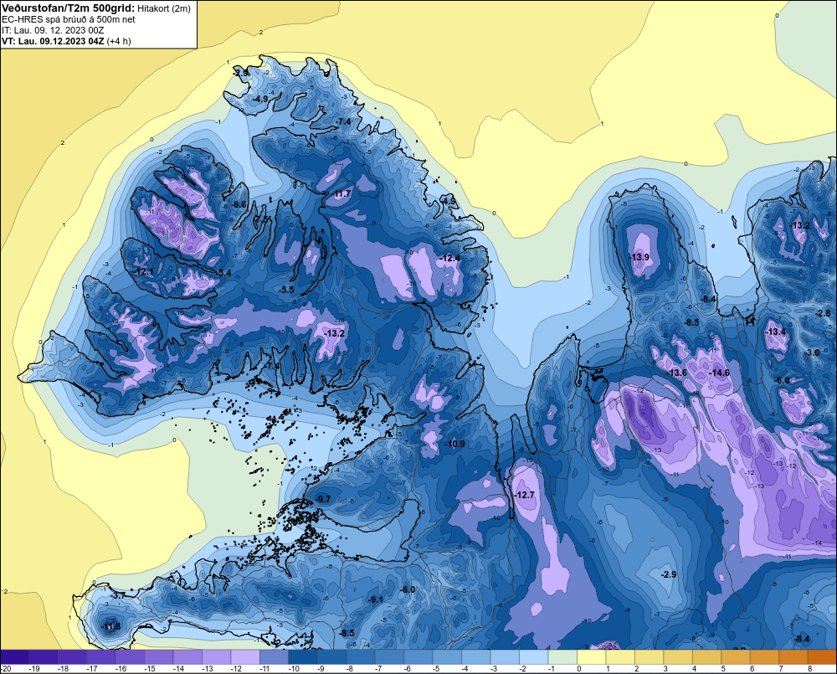Screen dimensions: 837x674
Task: Click the legend swatch between 0 and 1
Action: pyautogui.click(x=592, y=656)
